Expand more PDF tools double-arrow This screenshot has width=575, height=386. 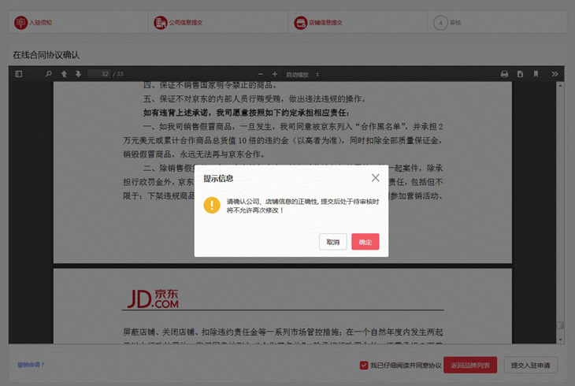555,74
